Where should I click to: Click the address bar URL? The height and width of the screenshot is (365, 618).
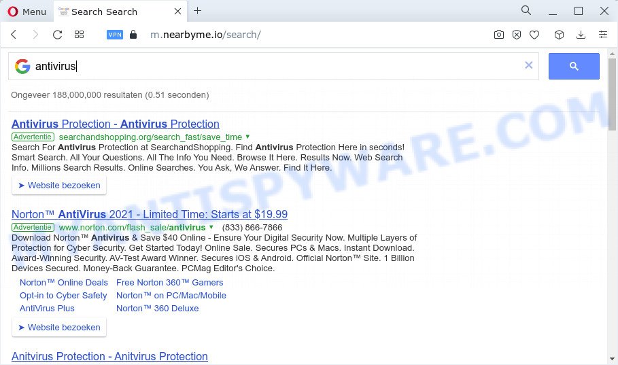pos(205,35)
